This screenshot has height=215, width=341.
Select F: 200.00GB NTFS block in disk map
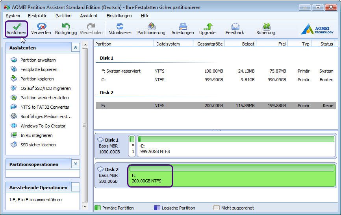(x=232, y=175)
